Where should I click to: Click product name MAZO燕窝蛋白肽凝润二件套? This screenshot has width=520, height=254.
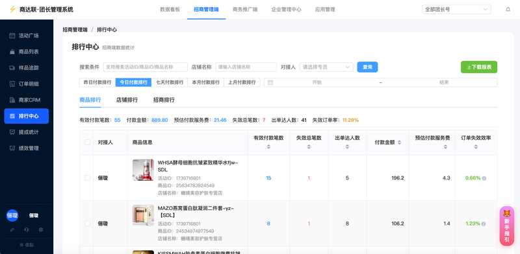[x=196, y=212]
